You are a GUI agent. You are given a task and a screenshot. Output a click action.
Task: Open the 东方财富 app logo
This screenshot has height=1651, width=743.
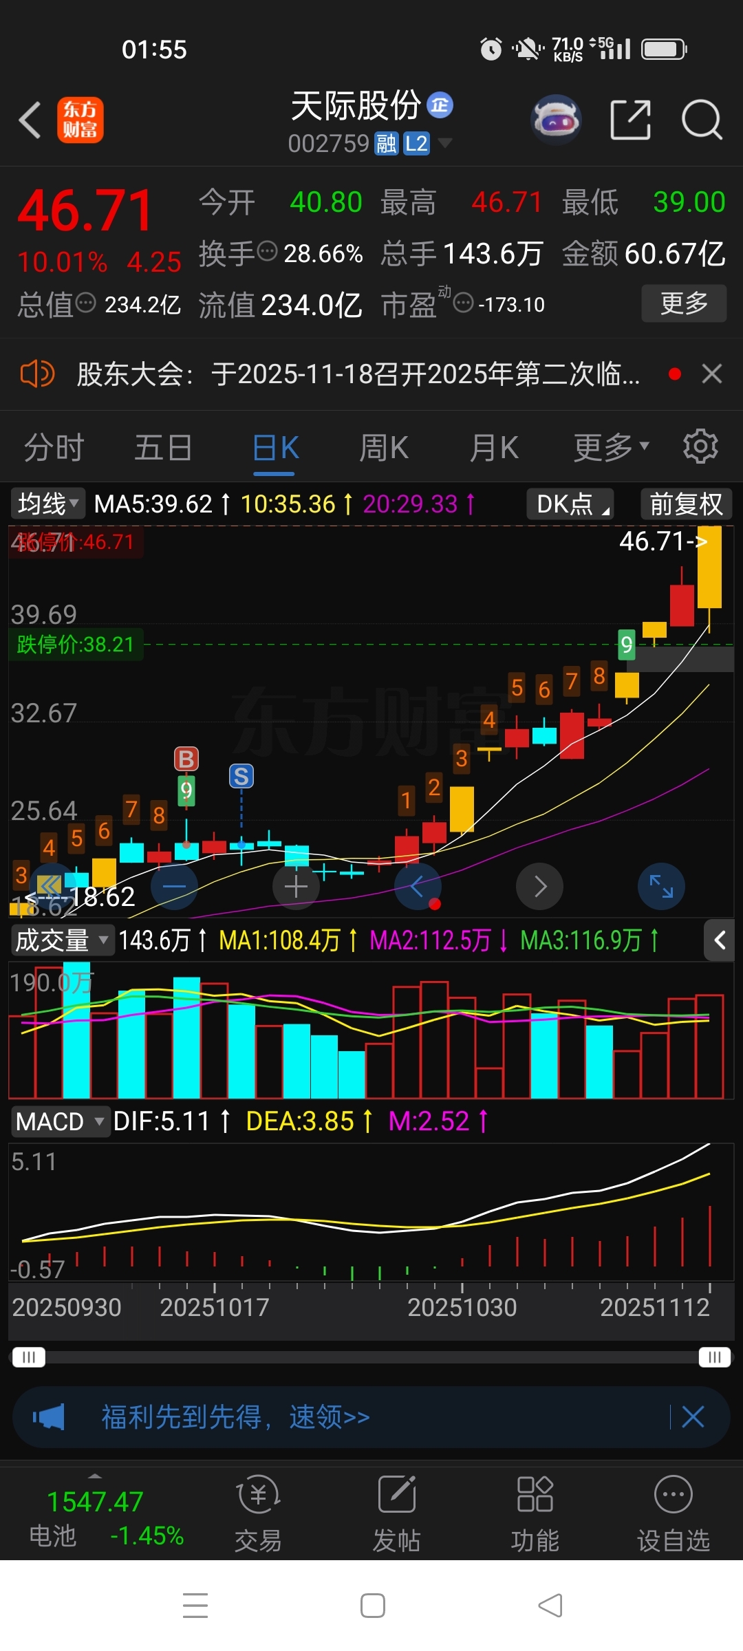80,120
